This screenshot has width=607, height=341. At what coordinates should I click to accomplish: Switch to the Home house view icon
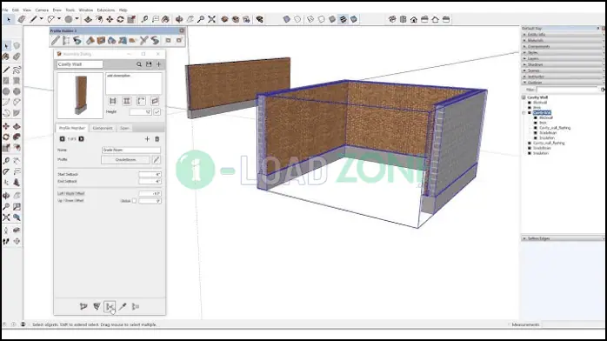coord(414,19)
